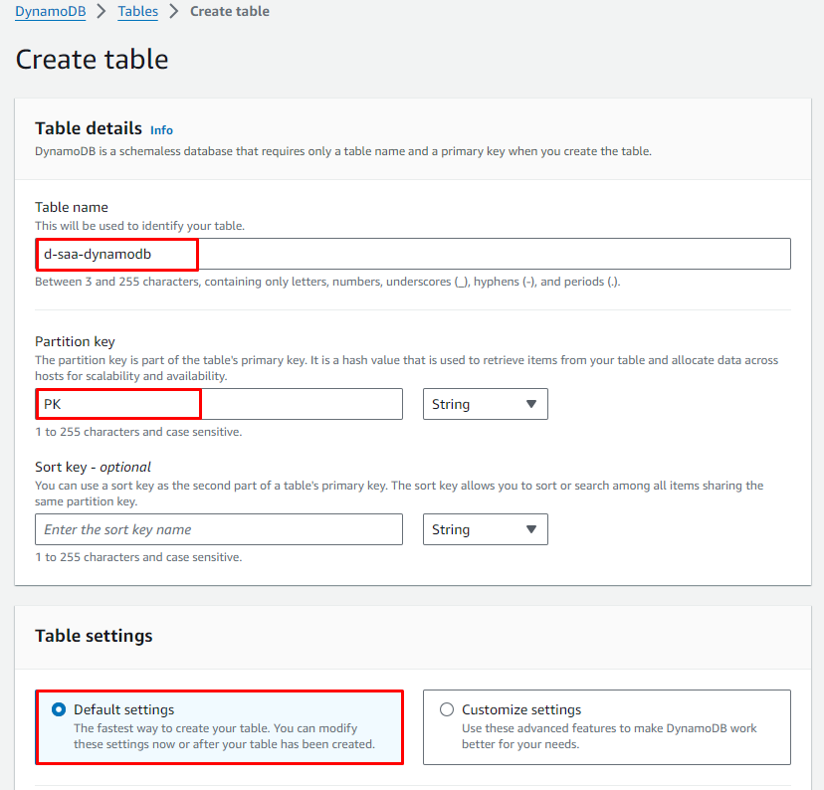
Task: Click the Default settings description text
Action: (224, 736)
